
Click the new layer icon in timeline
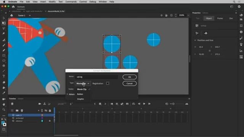pyautogui.click(x=12, y=111)
